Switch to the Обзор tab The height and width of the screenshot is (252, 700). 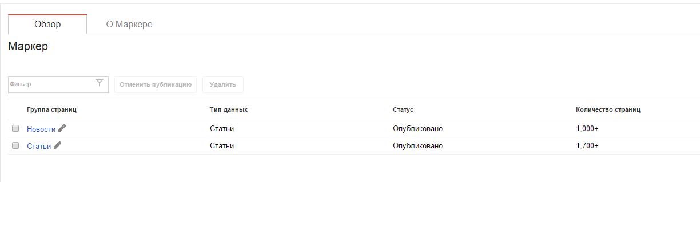[47, 25]
